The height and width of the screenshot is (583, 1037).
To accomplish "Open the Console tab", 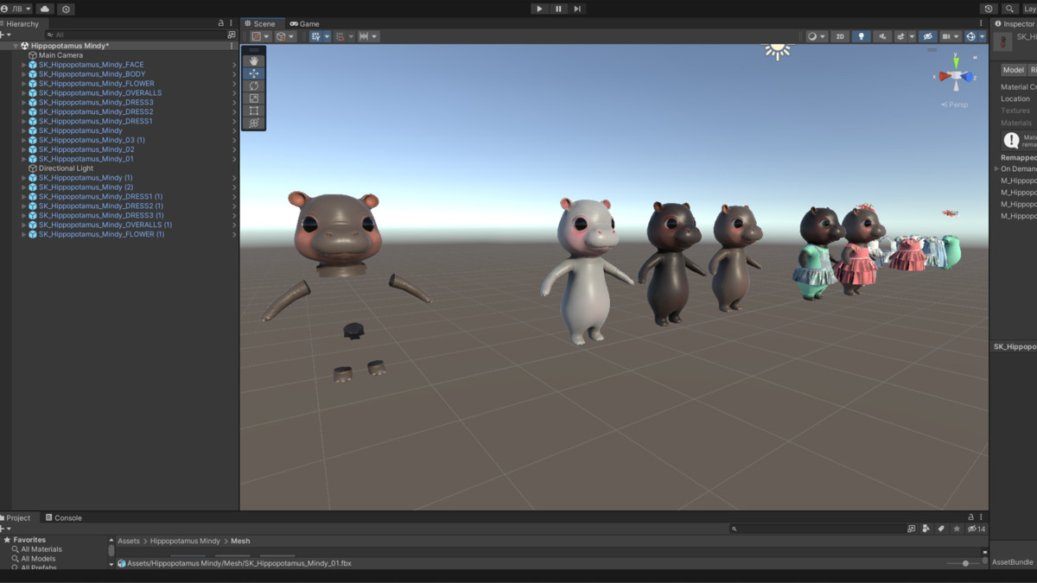I will (x=63, y=517).
